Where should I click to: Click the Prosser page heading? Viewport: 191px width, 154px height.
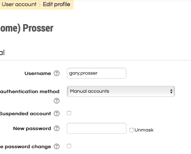pos(27,28)
